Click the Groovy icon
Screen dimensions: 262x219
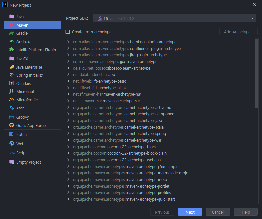pos(12,117)
